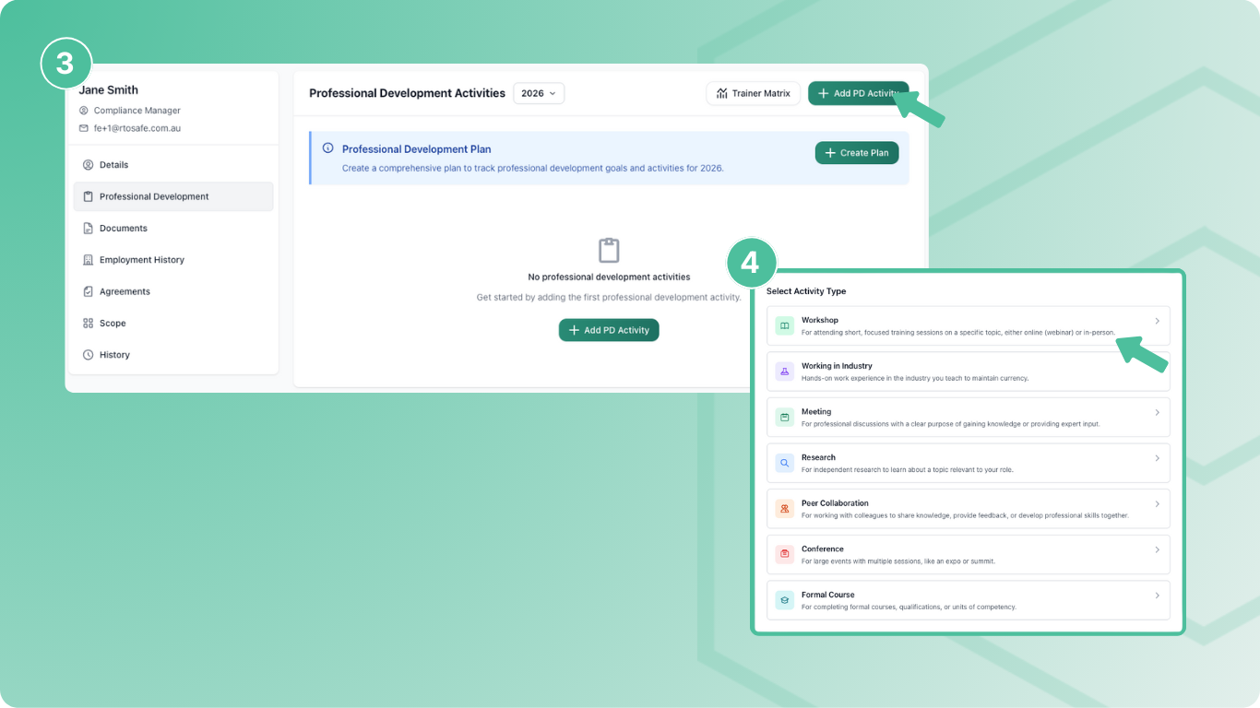The image size is (1260, 708).
Task: Click the Conference activity icon
Action: [784, 554]
